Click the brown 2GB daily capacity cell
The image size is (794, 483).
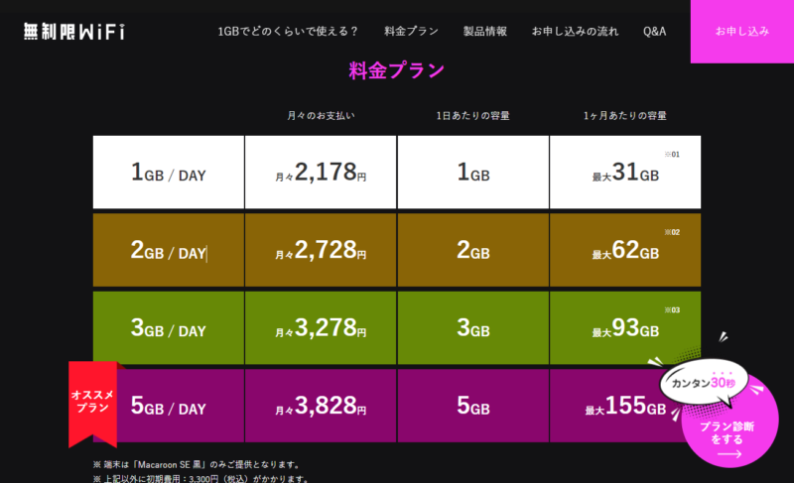(473, 250)
